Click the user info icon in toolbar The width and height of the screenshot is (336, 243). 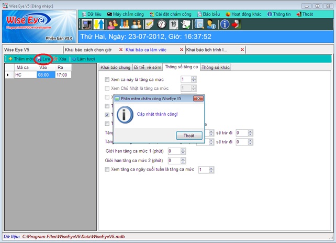[211, 24]
